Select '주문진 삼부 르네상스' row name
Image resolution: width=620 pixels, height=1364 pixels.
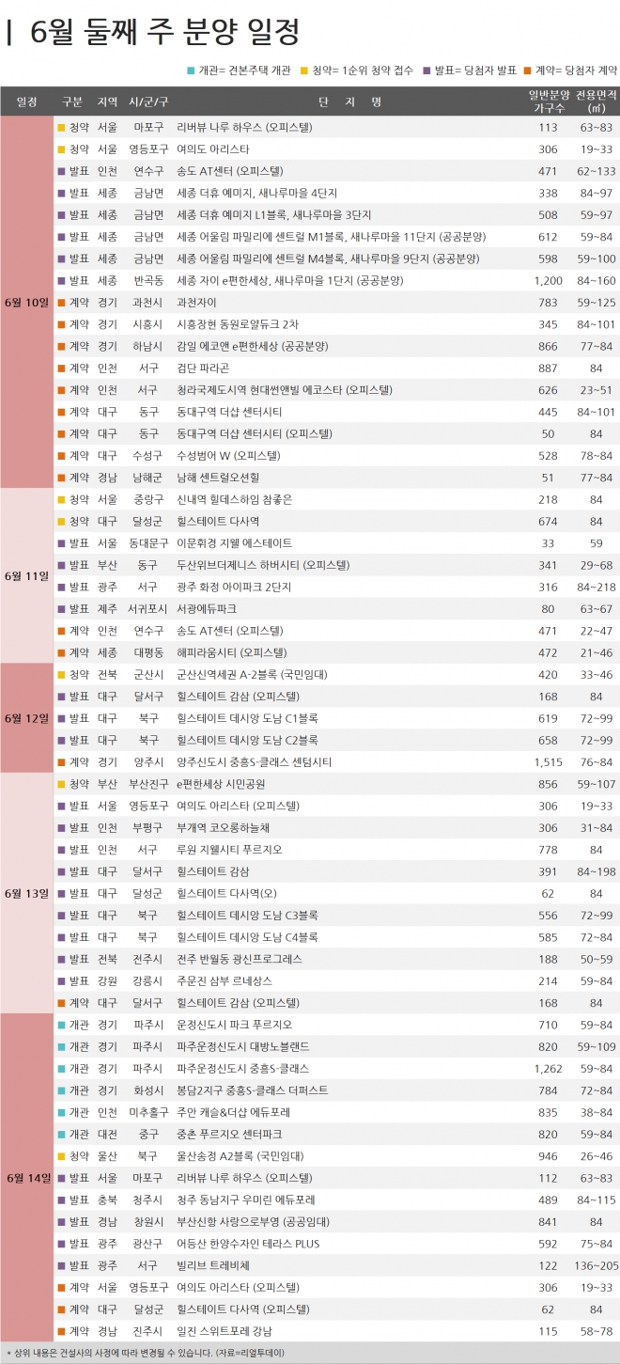coord(224,980)
